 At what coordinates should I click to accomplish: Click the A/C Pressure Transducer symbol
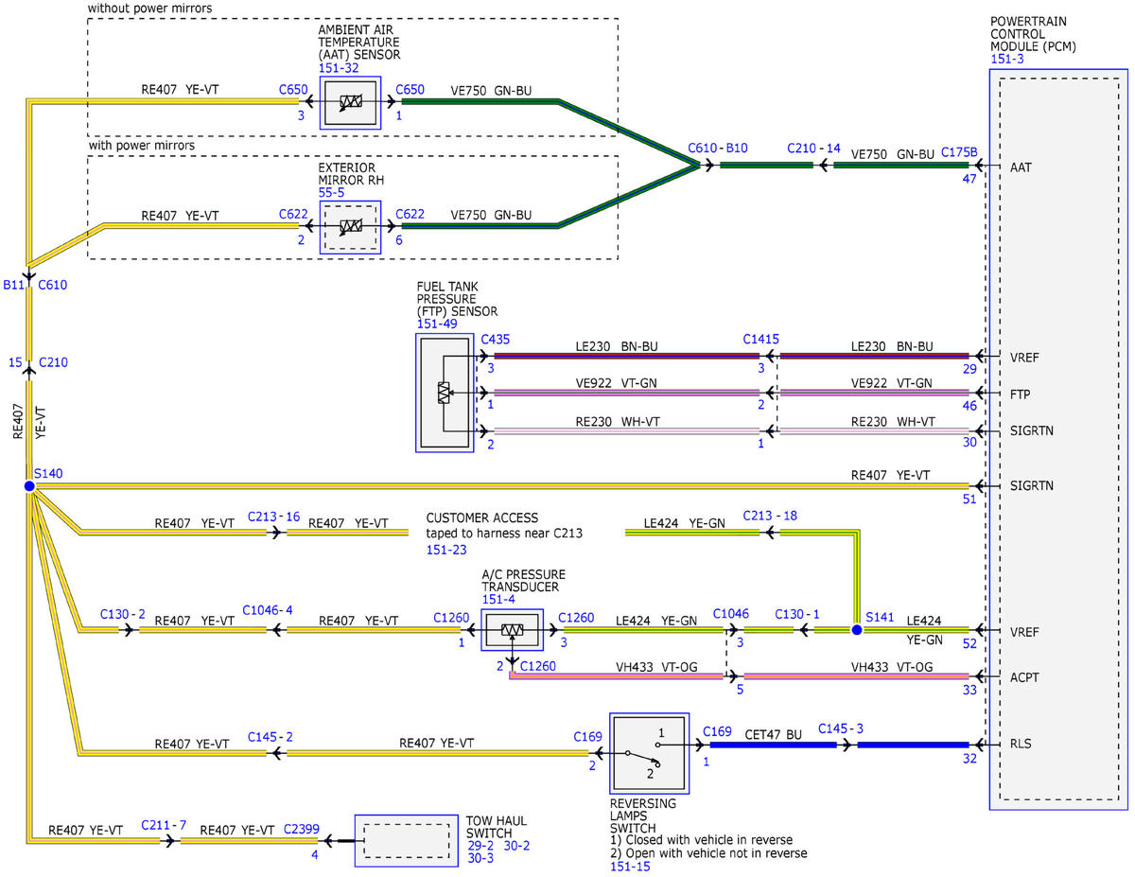(x=512, y=631)
